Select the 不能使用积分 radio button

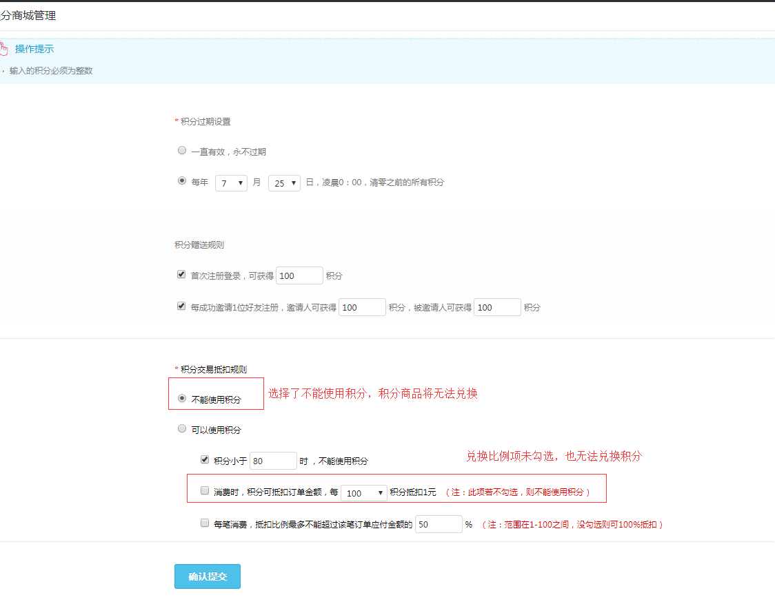(182, 398)
